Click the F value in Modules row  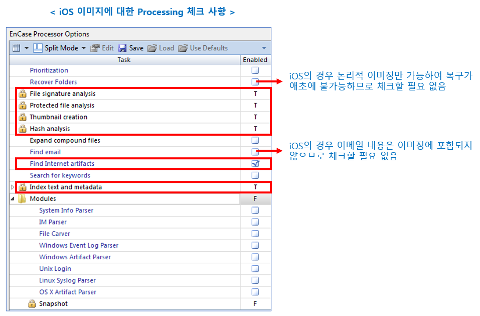point(255,198)
